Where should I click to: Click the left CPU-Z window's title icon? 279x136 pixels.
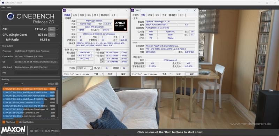point(65,10)
